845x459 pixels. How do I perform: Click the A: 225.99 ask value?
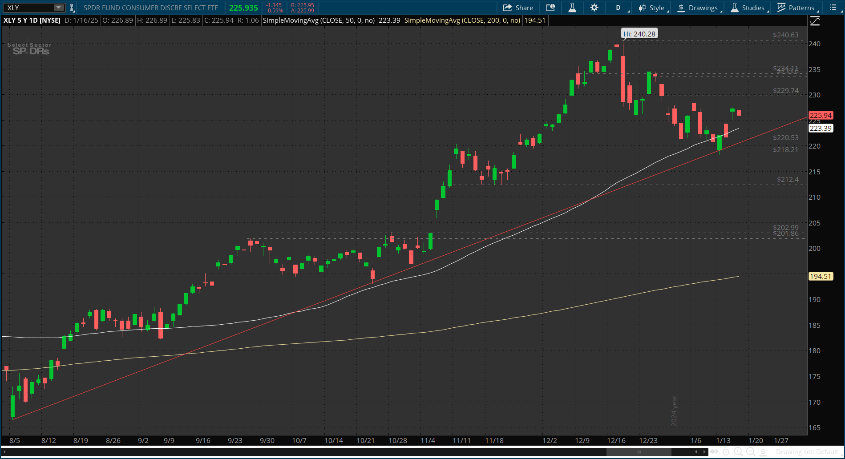[x=303, y=10]
